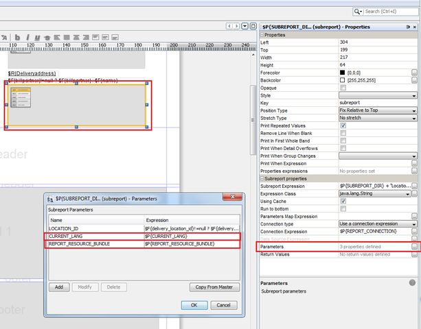Open the Subreport Expression editor ellipsis button
The height and width of the screenshot is (329, 421).
[414, 186]
